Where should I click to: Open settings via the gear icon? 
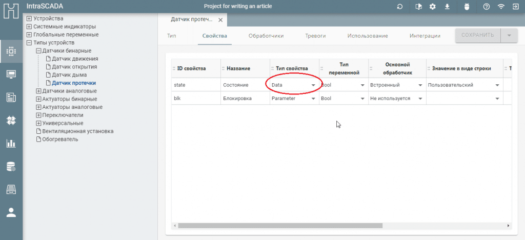pyautogui.click(x=433, y=7)
